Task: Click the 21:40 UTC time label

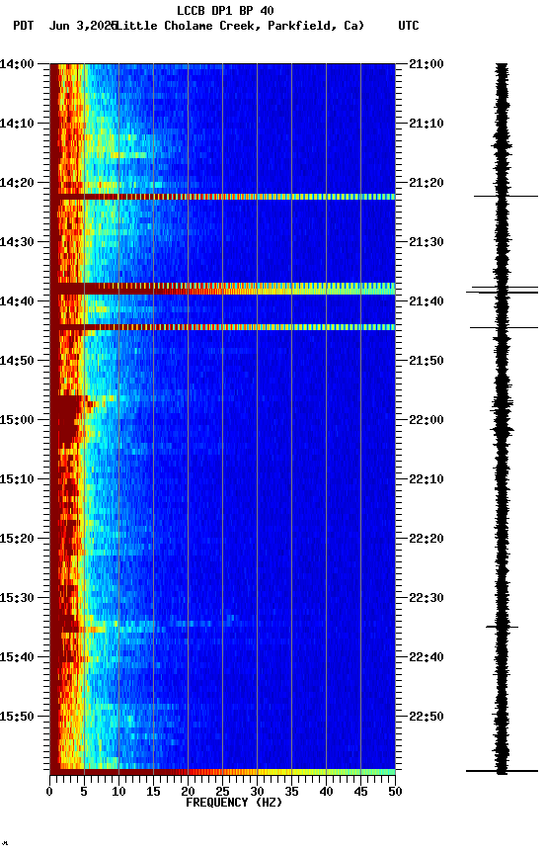Action: [427, 301]
